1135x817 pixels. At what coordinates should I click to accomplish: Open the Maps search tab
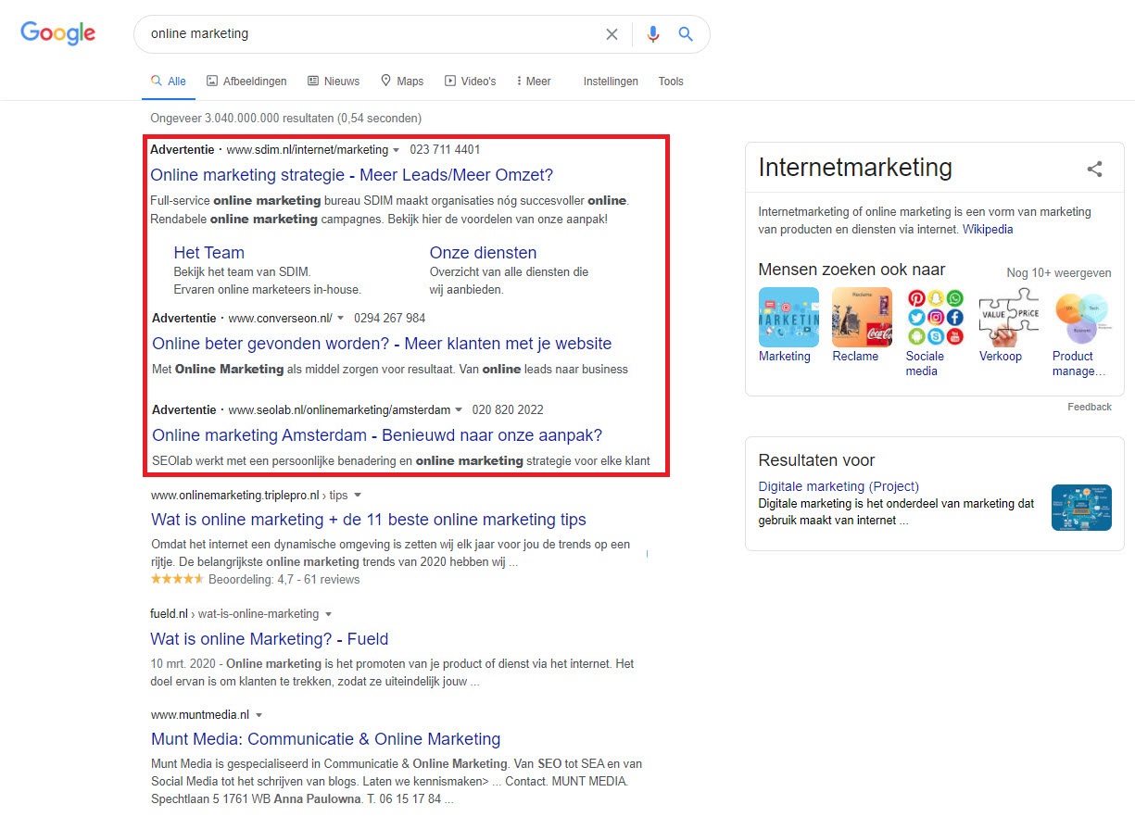[x=402, y=82]
